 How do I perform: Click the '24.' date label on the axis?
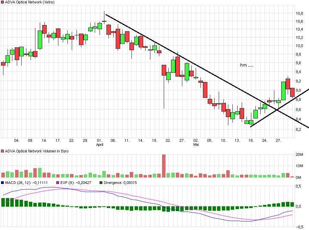(264, 140)
